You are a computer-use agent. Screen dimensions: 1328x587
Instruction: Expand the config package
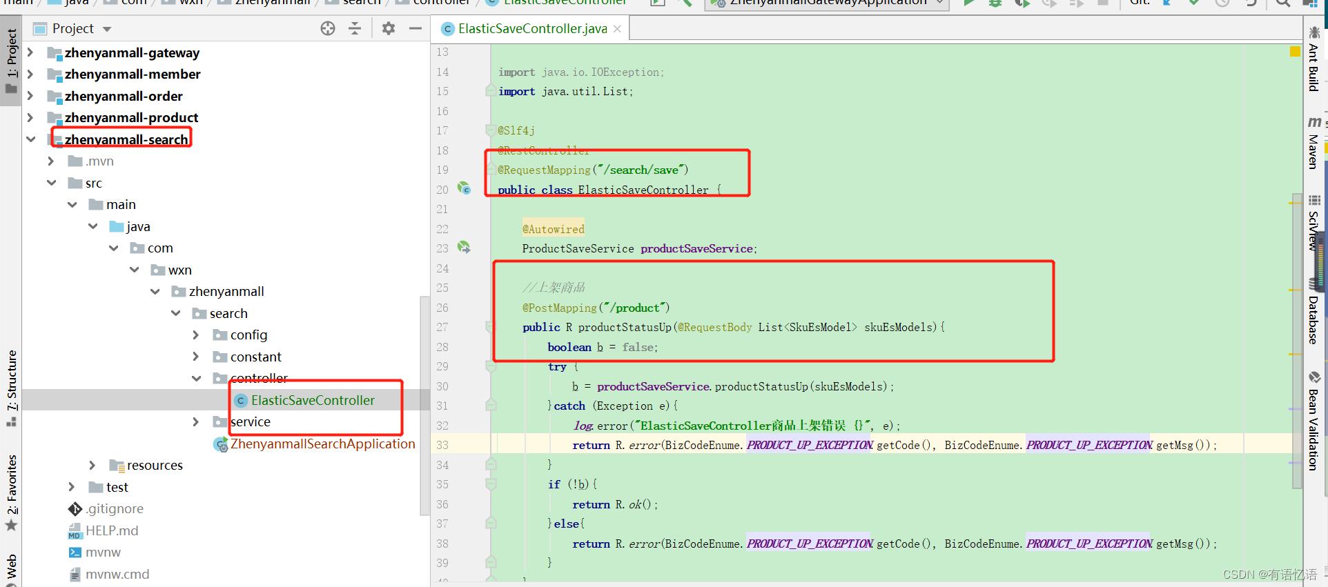click(196, 335)
